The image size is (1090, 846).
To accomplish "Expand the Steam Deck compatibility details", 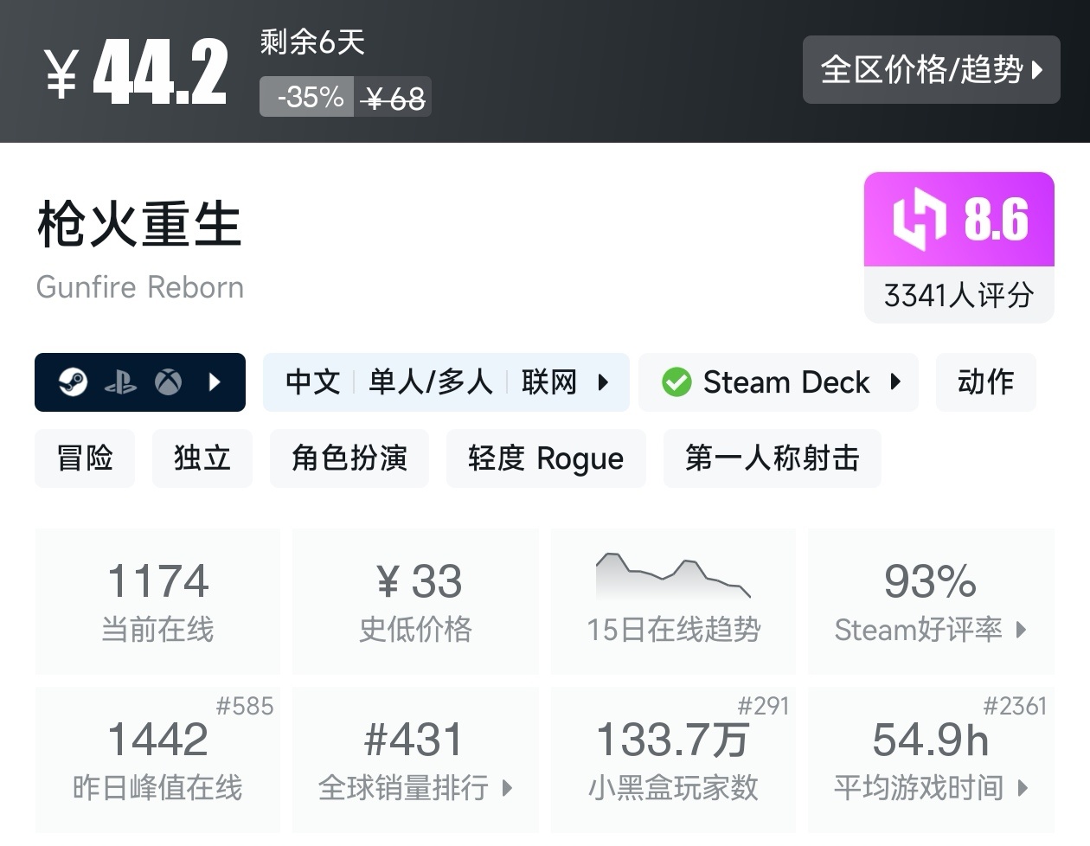I will (895, 381).
